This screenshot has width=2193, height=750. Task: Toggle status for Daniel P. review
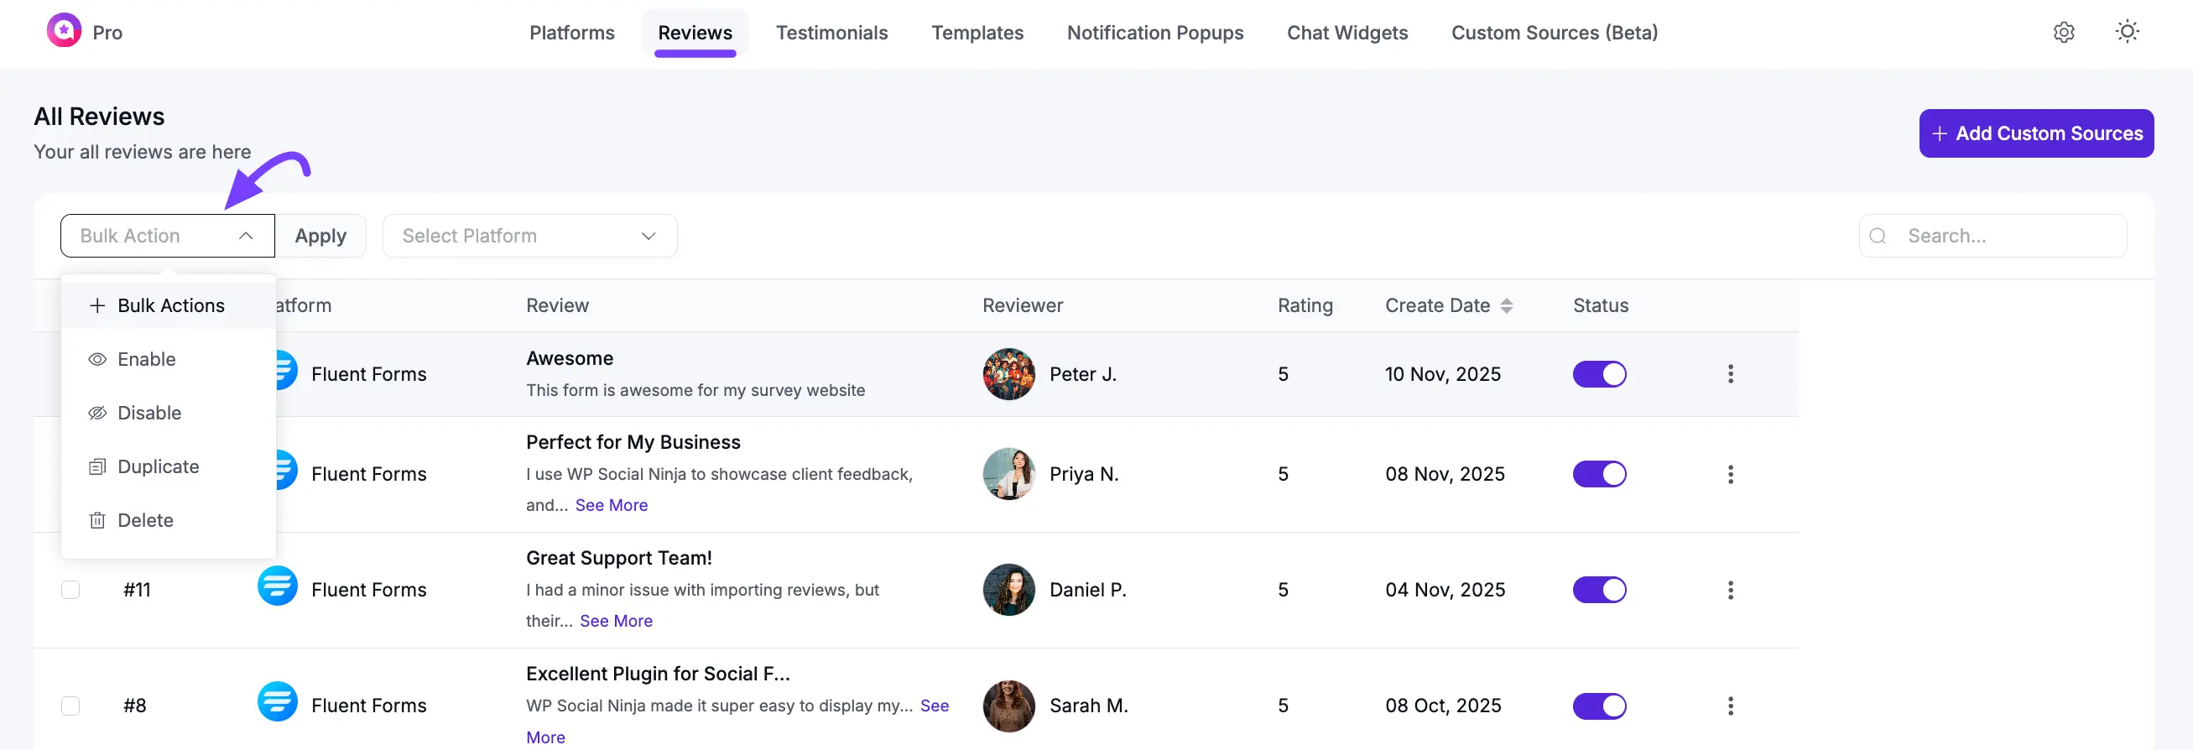[x=1599, y=590]
